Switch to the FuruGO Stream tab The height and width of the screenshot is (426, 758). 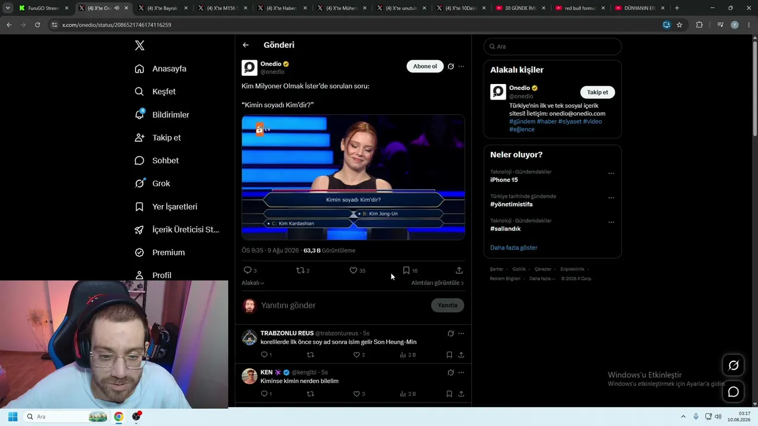coord(43,8)
